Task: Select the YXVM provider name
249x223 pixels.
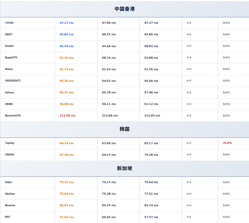Action: [9, 23]
